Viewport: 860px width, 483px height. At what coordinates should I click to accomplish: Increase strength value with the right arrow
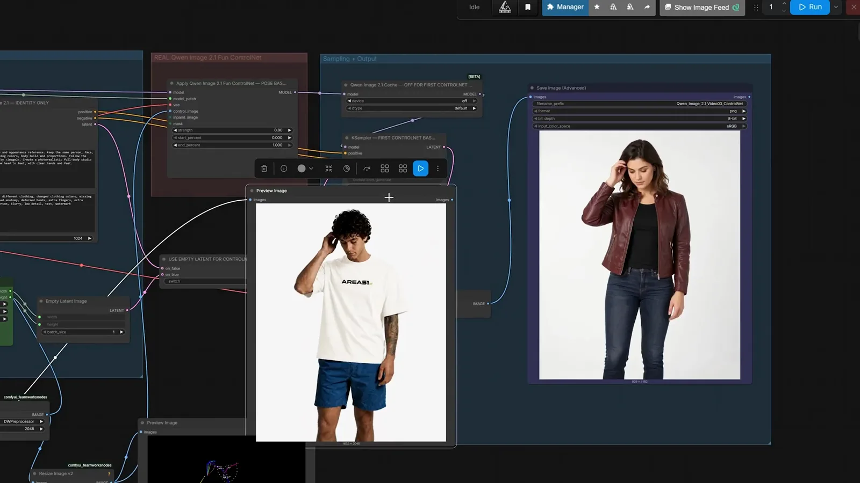click(x=289, y=130)
